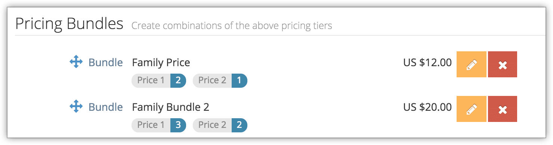Click the Bundle label beside Family Bundle 2
This screenshot has height=145, width=553.
[105, 107]
